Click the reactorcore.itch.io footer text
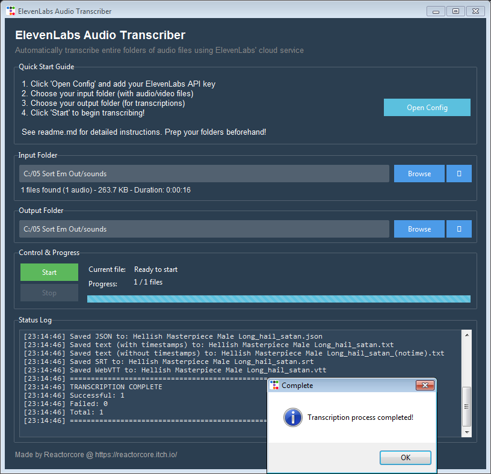Viewport: 491px width, 474px height. pos(136,455)
